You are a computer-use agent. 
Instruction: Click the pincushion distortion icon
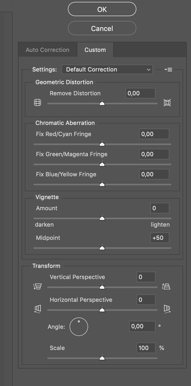tap(167, 103)
